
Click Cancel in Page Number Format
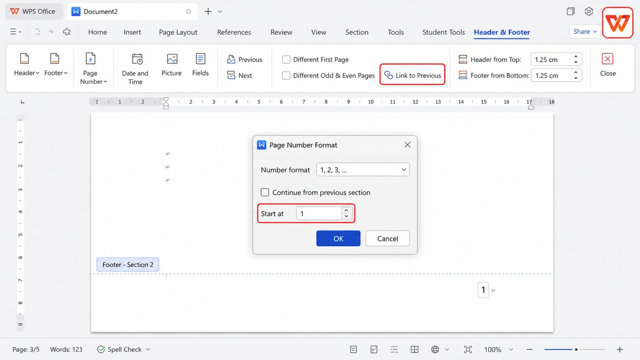click(388, 238)
